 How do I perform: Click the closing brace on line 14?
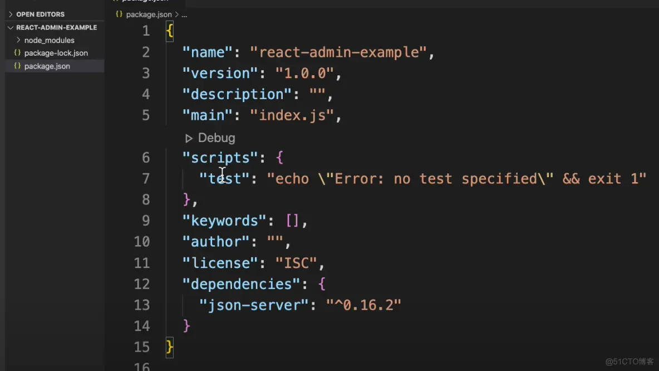tap(186, 326)
